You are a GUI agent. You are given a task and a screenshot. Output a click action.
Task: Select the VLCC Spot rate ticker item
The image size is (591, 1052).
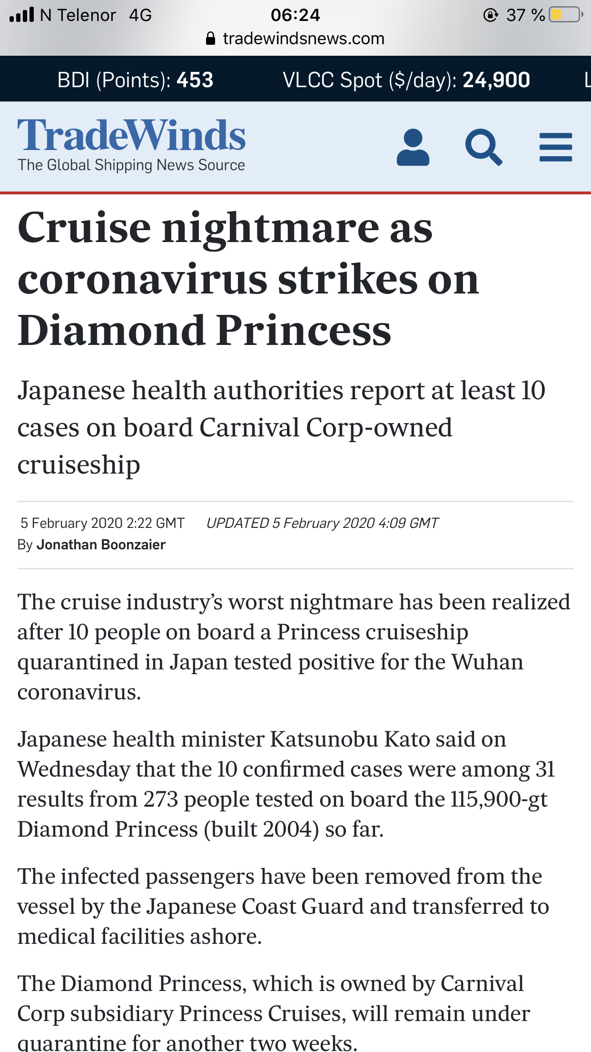pyautogui.click(x=406, y=80)
